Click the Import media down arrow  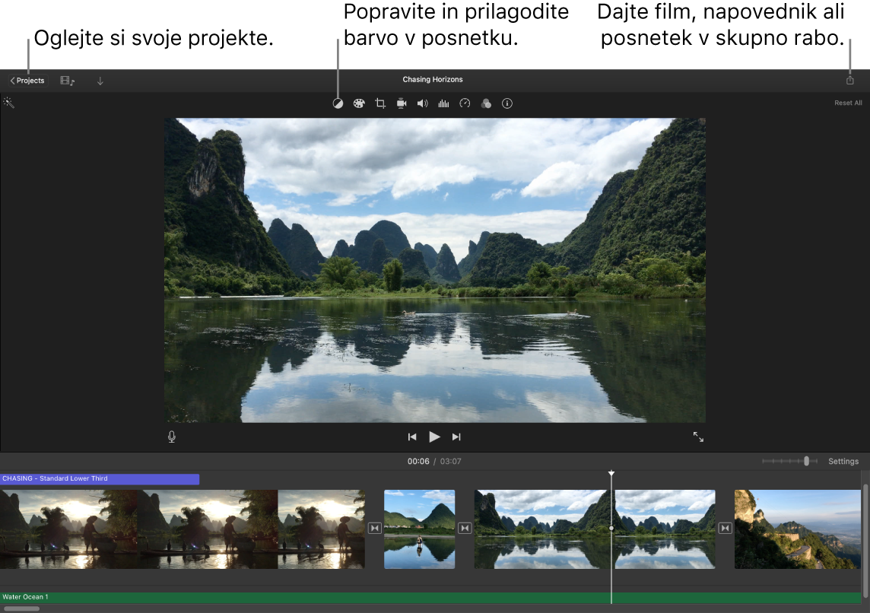tap(100, 80)
